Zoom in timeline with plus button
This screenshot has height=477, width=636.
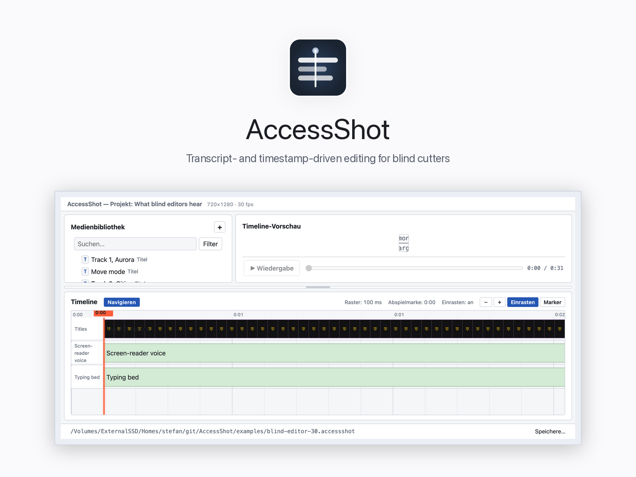(500, 302)
